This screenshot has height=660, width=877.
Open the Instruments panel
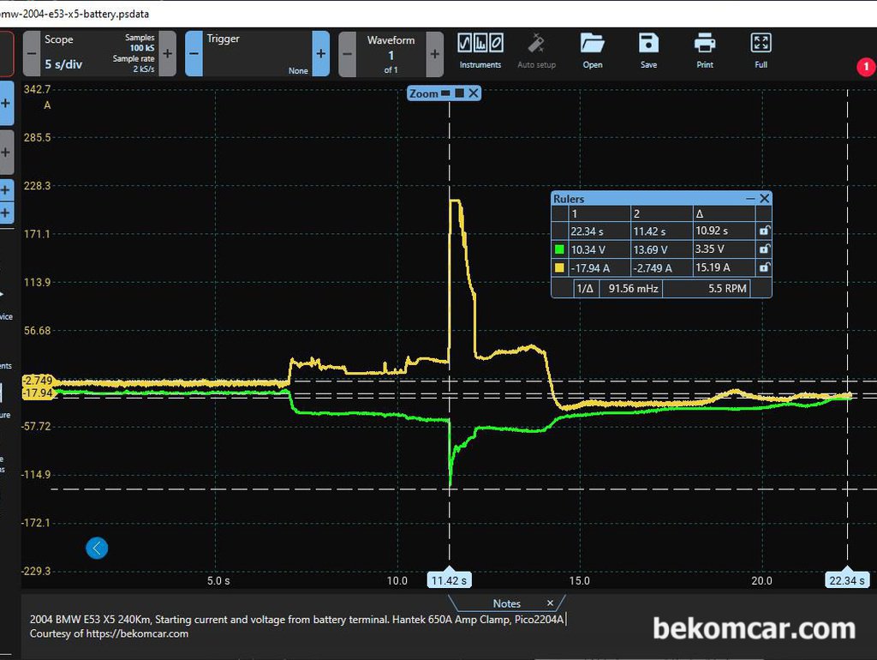(480, 51)
